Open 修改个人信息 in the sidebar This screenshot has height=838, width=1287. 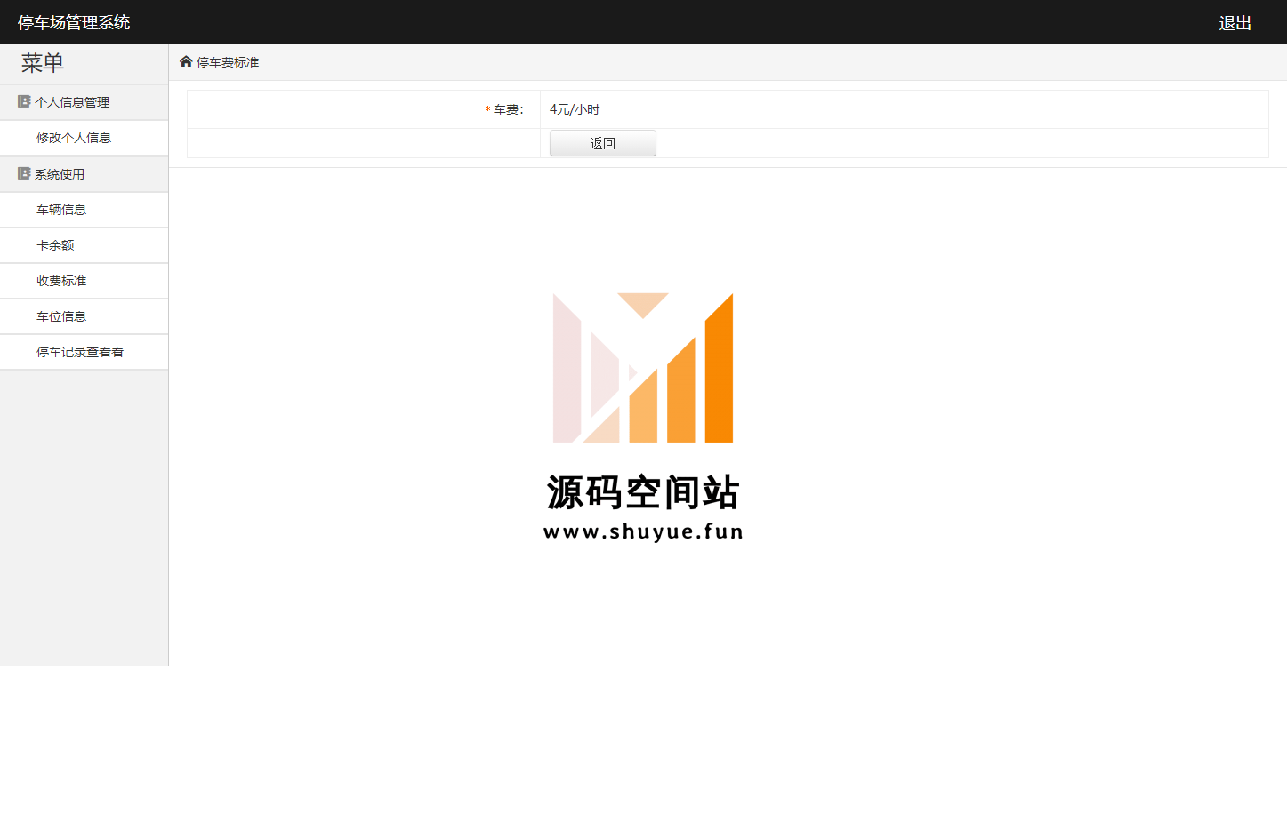click(84, 138)
